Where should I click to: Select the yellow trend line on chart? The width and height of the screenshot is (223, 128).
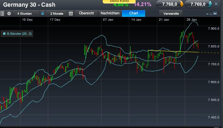click(174, 51)
